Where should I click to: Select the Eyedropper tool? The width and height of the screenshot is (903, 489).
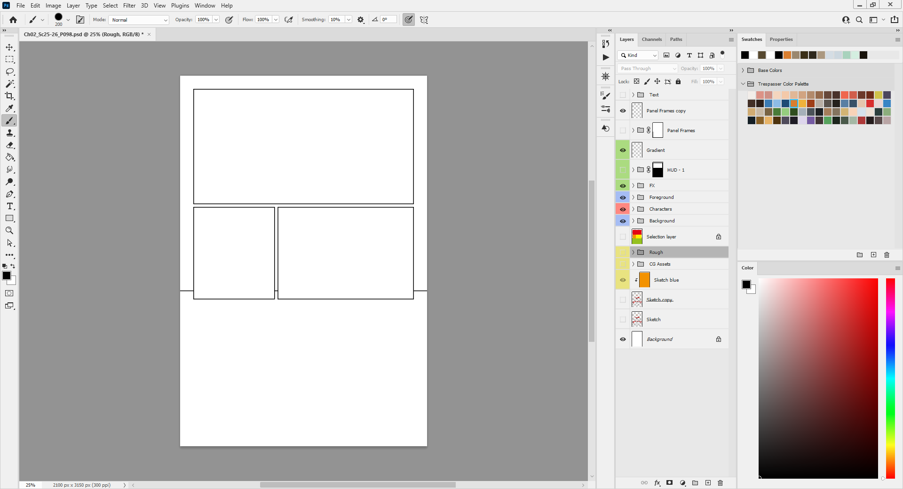[x=9, y=109]
